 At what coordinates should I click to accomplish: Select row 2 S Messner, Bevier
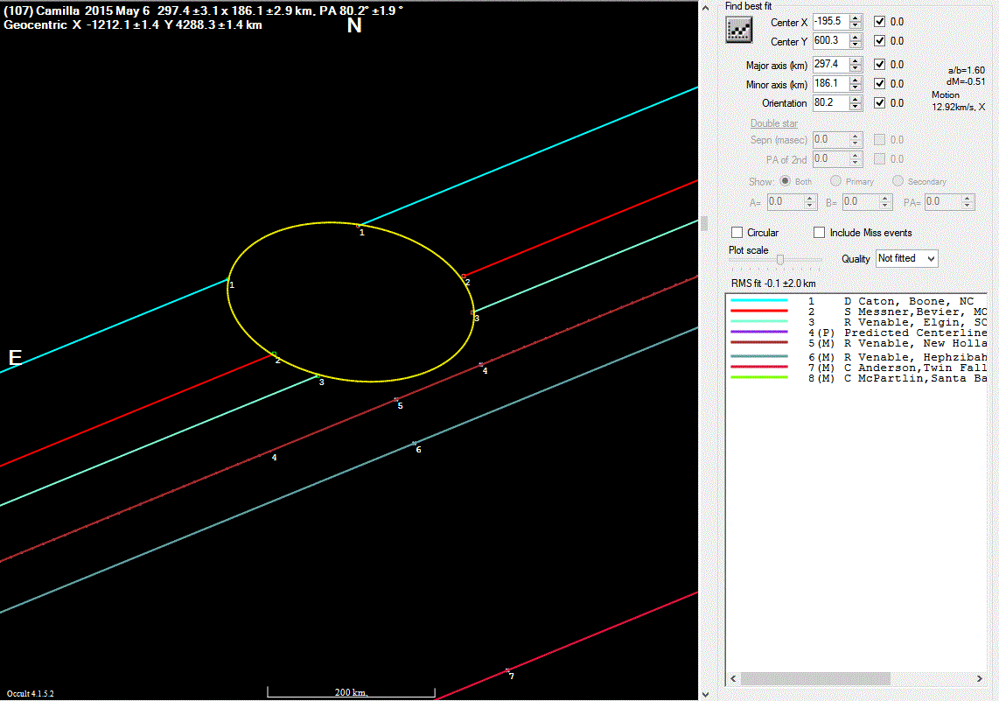pyautogui.click(x=857, y=312)
